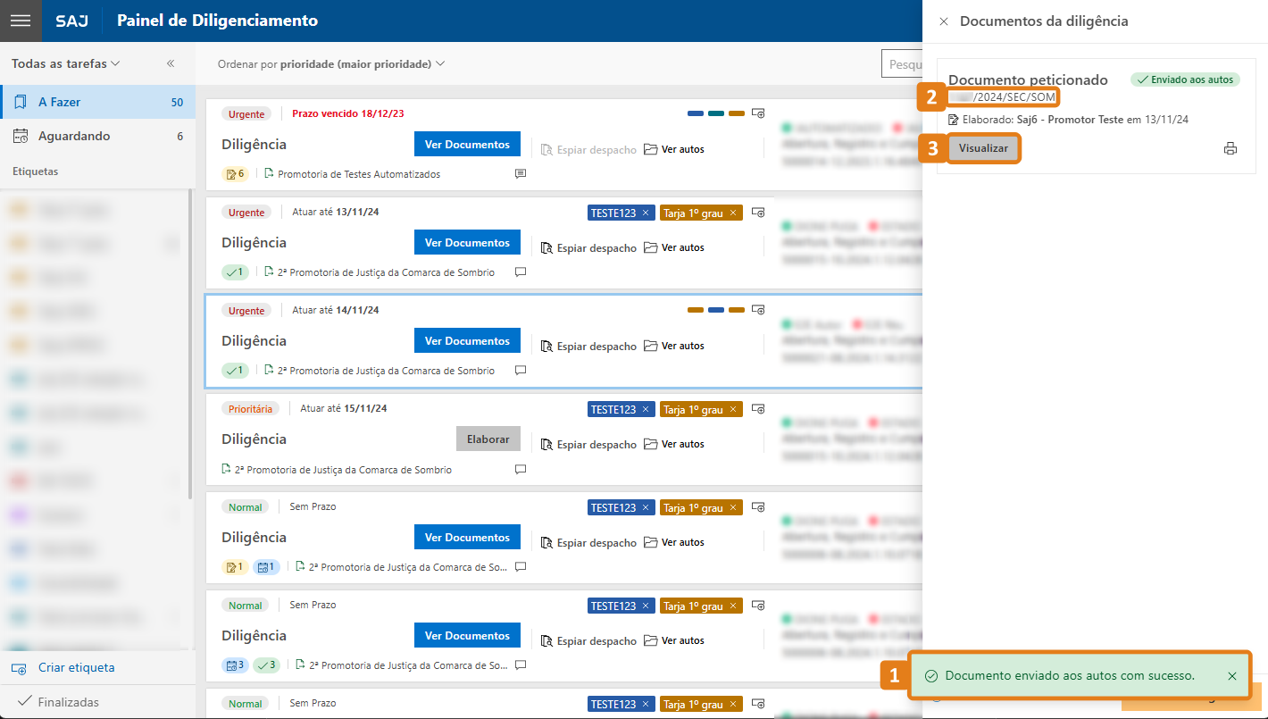The width and height of the screenshot is (1268, 719).
Task: Open the comment bubble on Promotoria de Testes Automatizados
Action: 521,173
